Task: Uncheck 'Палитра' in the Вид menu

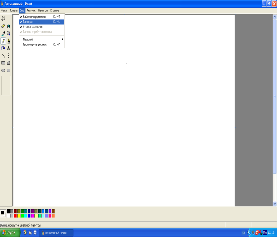Action: [x=42, y=22]
